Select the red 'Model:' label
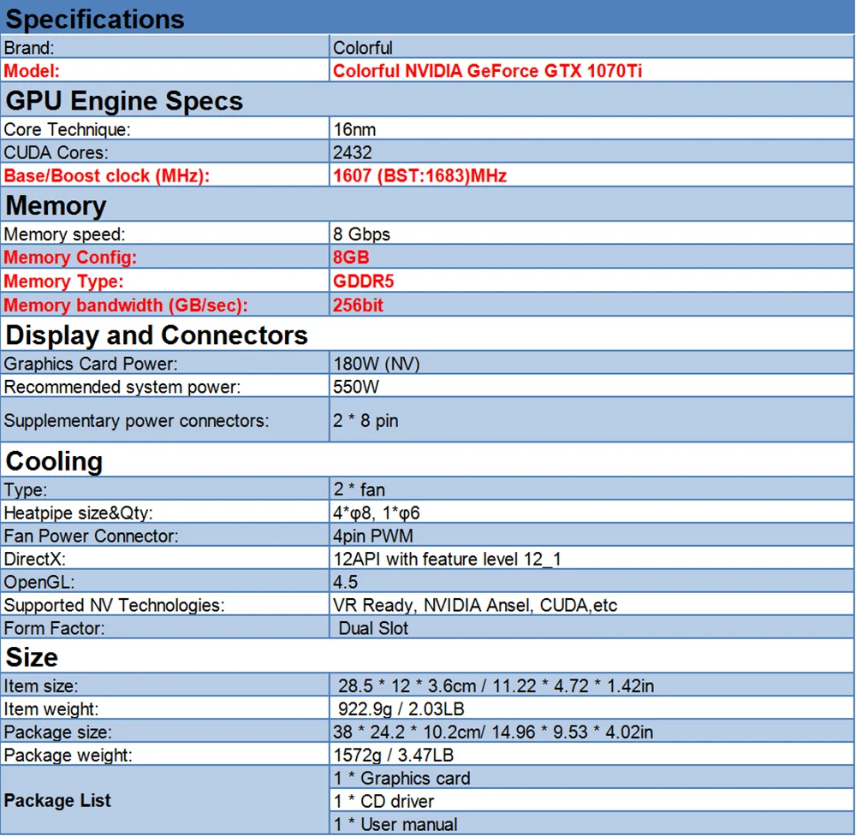 coord(32,71)
